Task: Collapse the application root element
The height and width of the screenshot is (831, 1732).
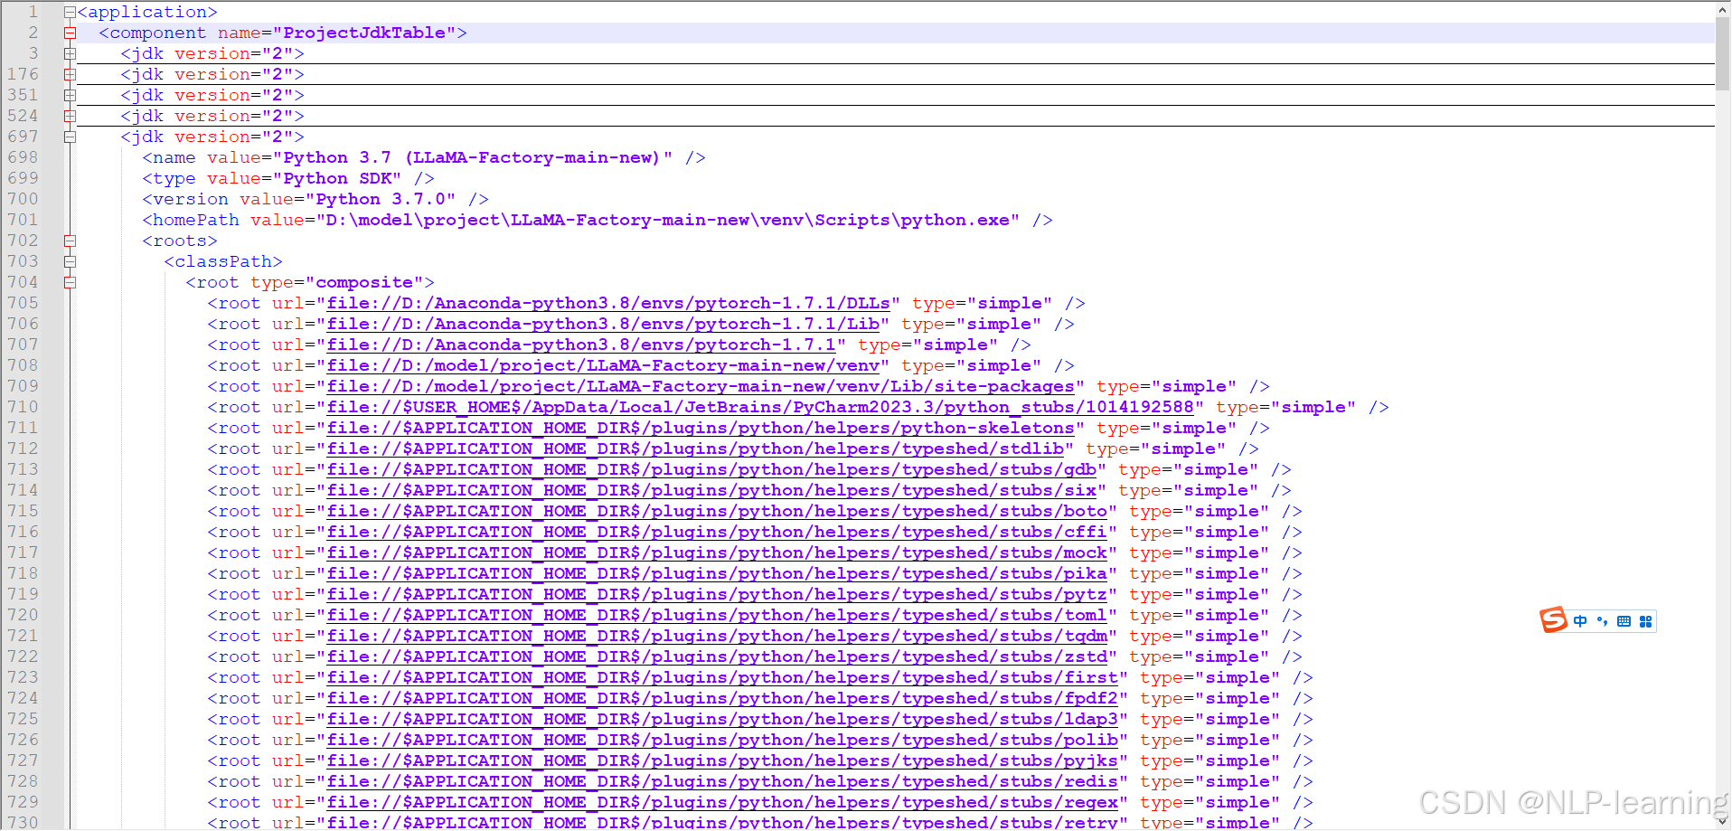Action: [70, 12]
